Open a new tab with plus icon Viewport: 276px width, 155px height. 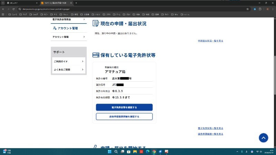point(76,3)
